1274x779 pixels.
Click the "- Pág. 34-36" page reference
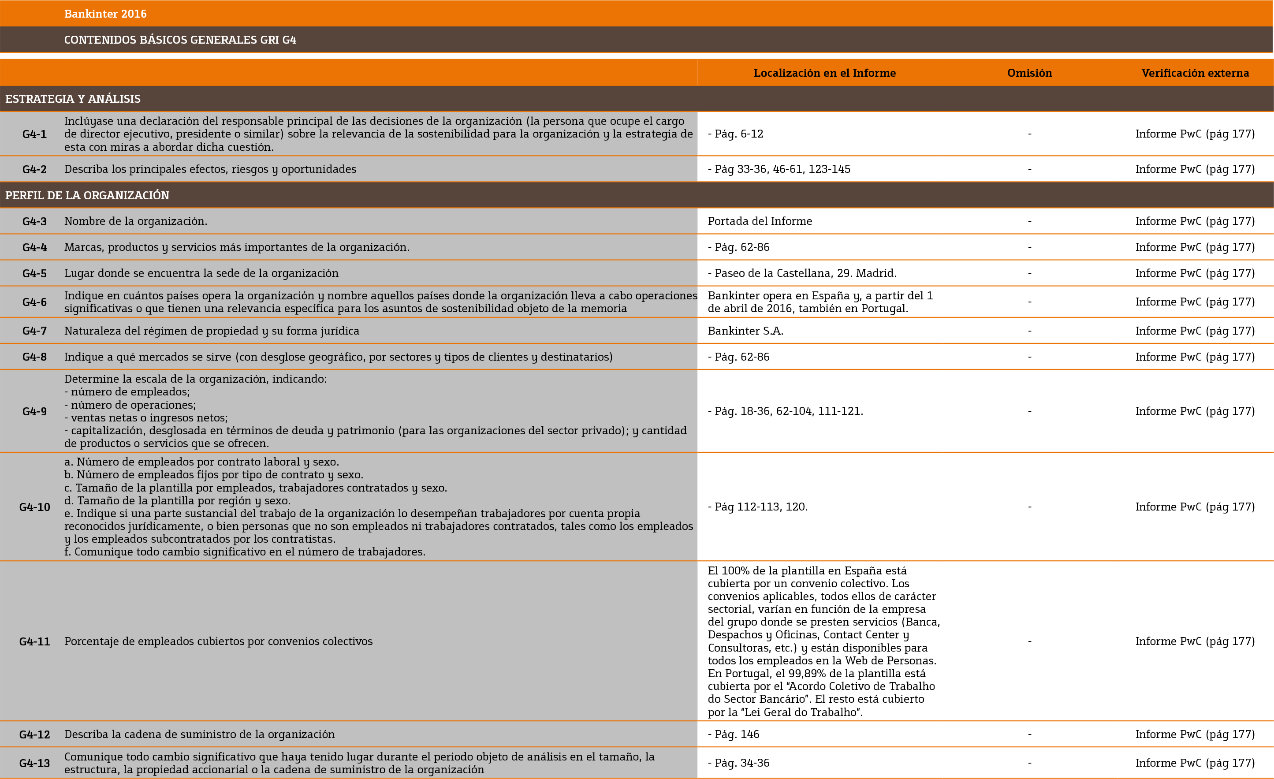click(x=738, y=762)
